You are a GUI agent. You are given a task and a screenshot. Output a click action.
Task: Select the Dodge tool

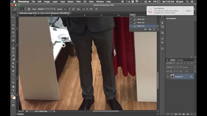pos(13,67)
